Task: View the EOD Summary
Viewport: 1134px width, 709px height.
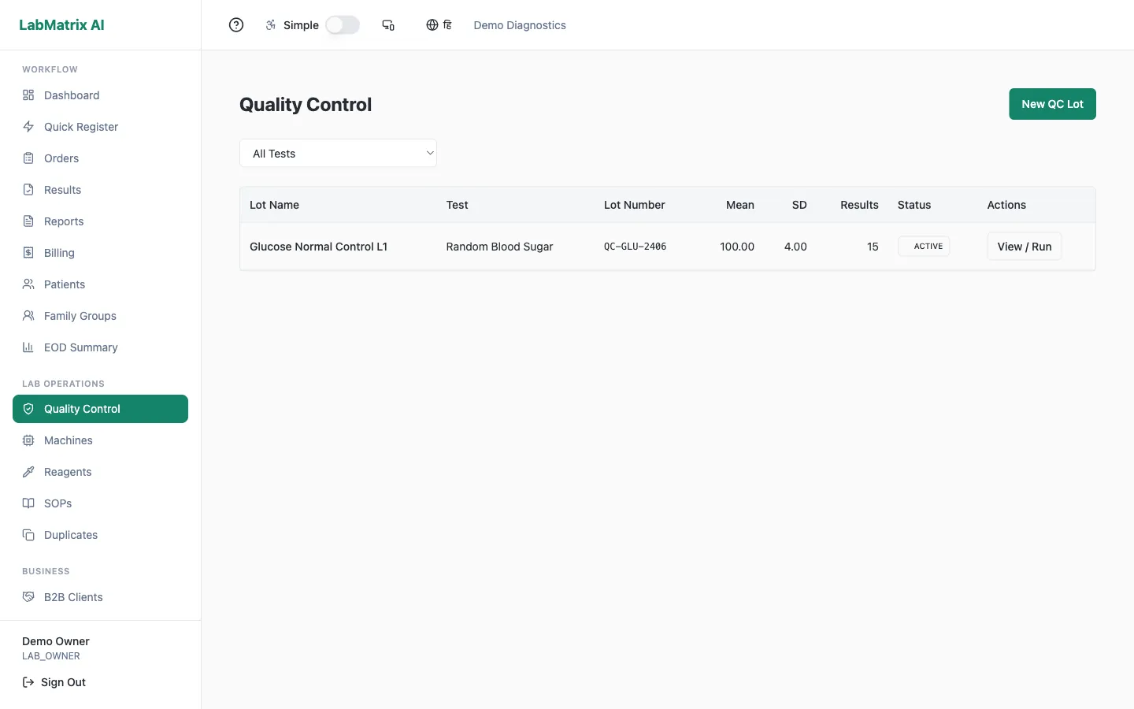Action: [100, 347]
